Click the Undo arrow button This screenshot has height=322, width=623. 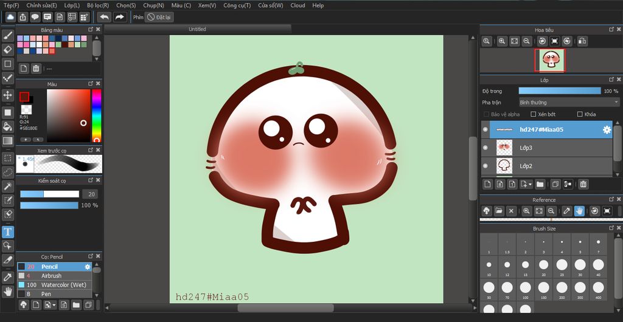105,17
